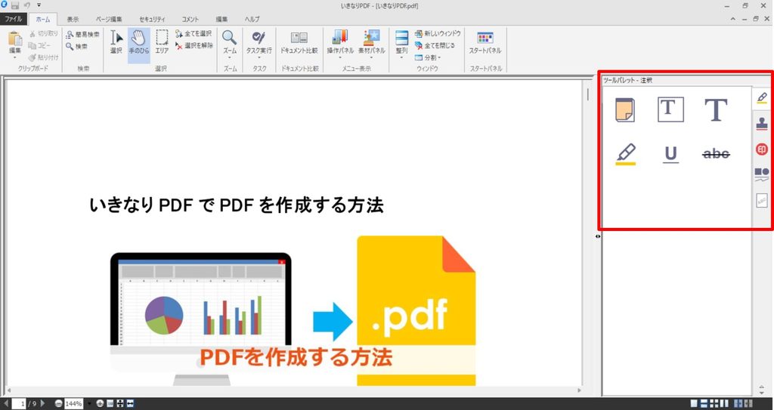Click the fit width status icon
Viewport: 774px width, 410px height.
(x=130, y=404)
